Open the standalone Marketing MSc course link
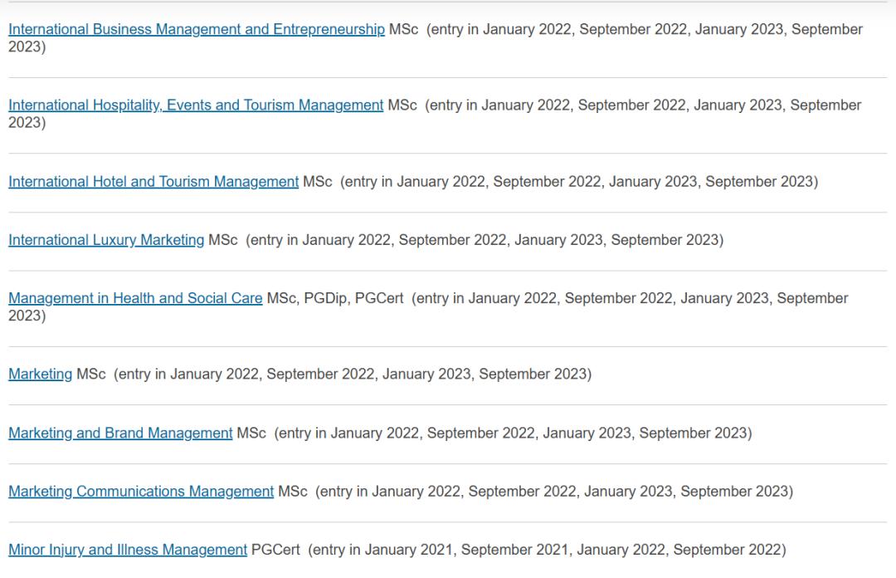The width and height of the screenshot is (896, 578). tap(40, 374)
